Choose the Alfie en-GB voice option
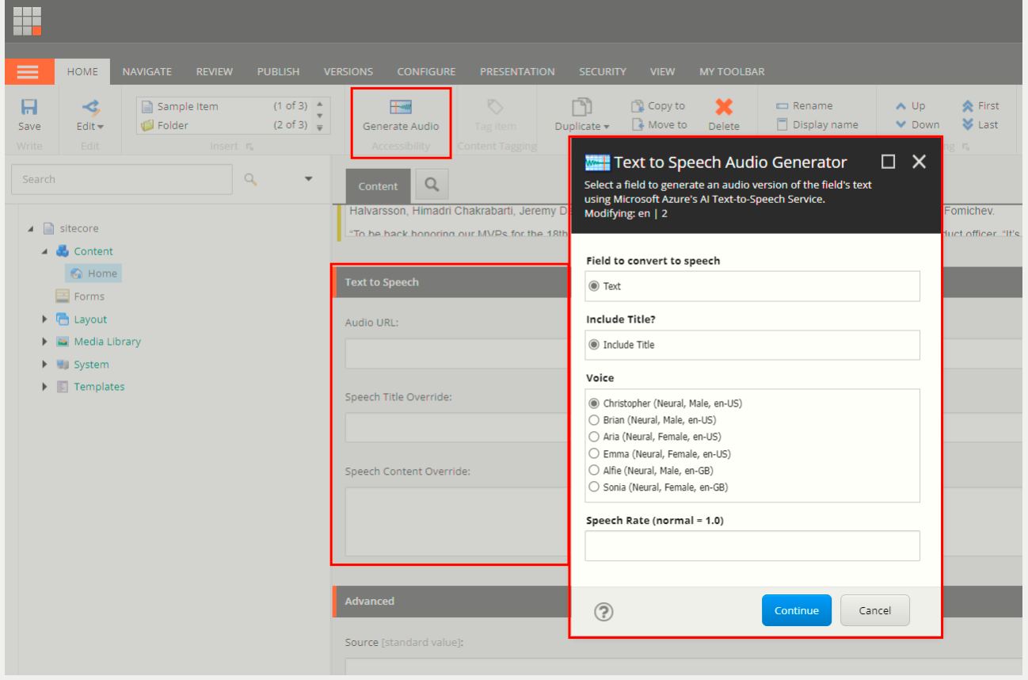Screen dimensions: 1028x680 point(594,471)
